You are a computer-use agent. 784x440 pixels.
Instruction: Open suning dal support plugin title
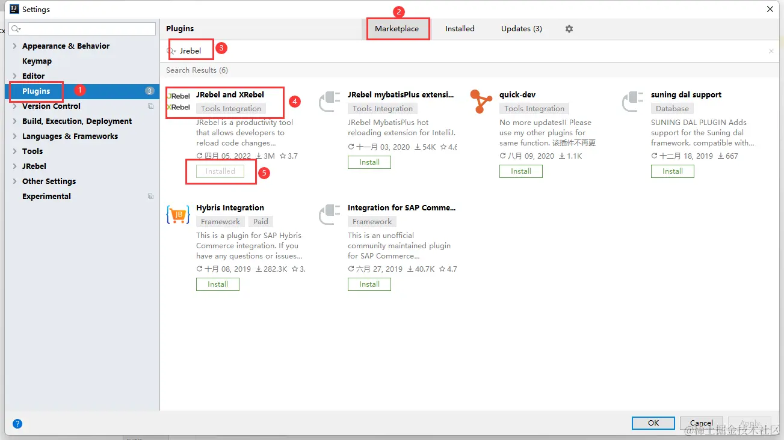[686, 95]
